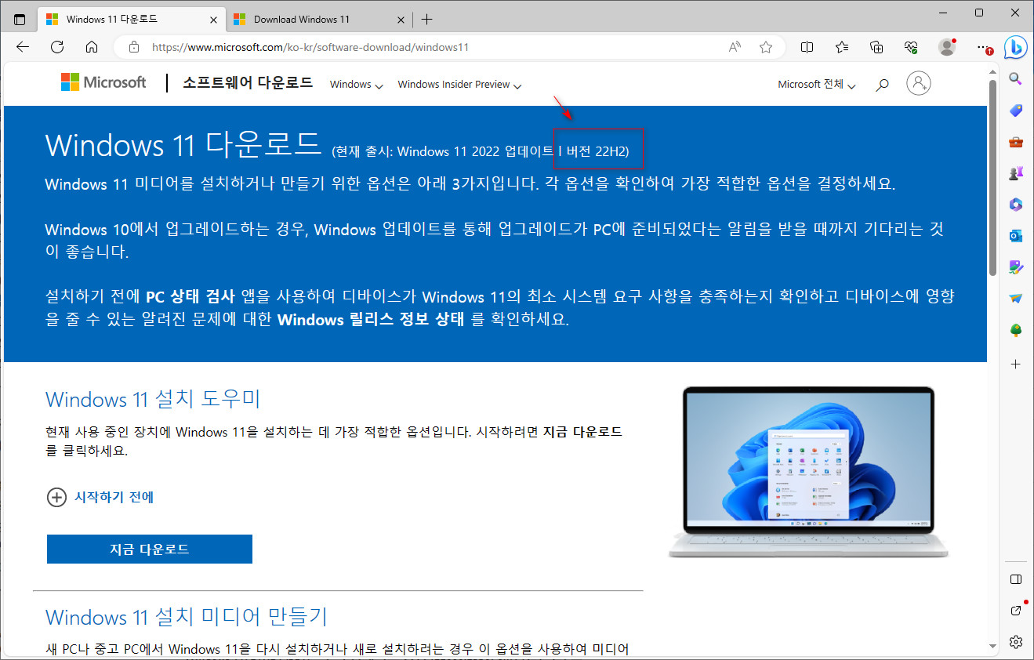Open the Edge profile avatar

[947, 47]
